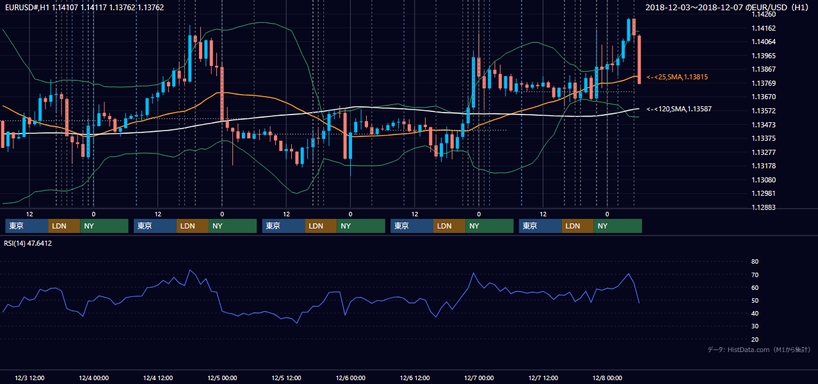The image size is (818, 384).
Task: Select the 2018-12-03〜2018-12-07 EUR/USD (H1) title
Action: pyautogui.click(x=728, y=8)
